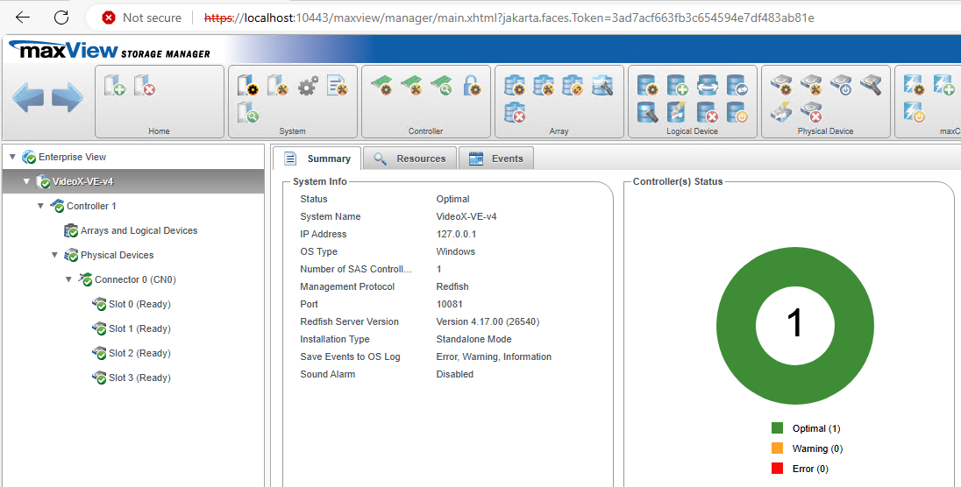Click the maxView Storage Manager logo

110,50
